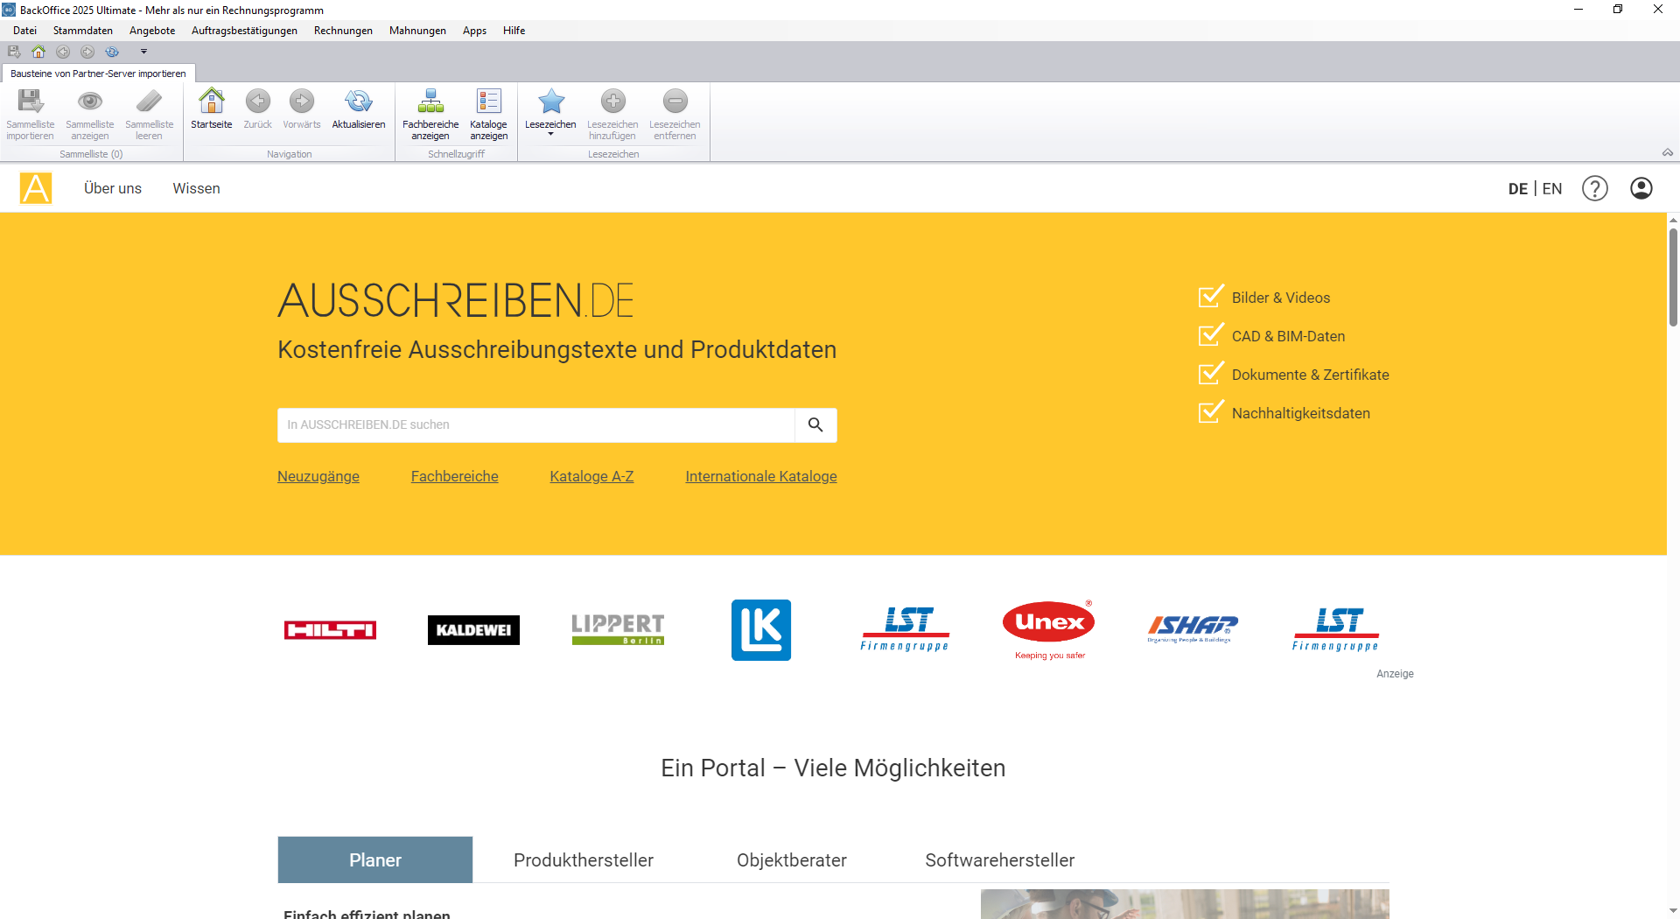Expand the quick access toolbar customize arrow
This screenshot has width=1680, height=919.
[143, 52]
